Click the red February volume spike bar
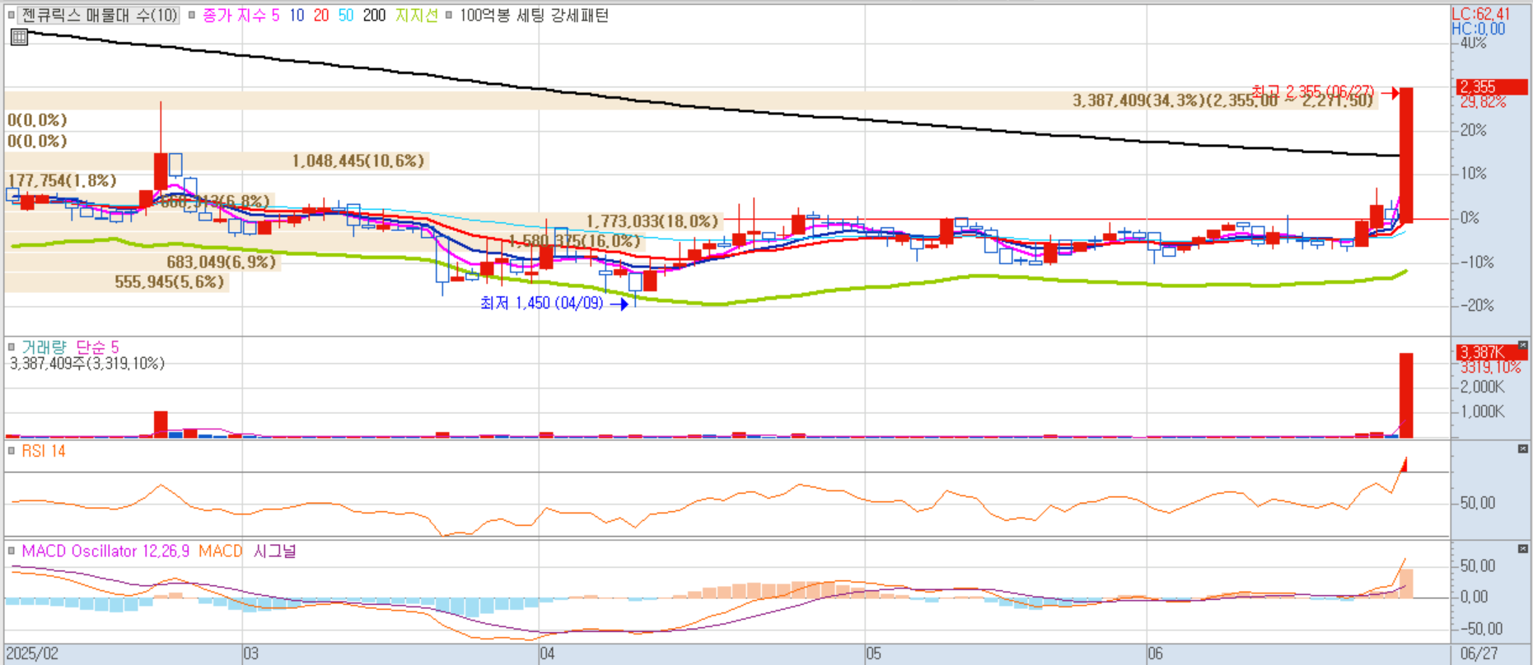 [161, 424]
